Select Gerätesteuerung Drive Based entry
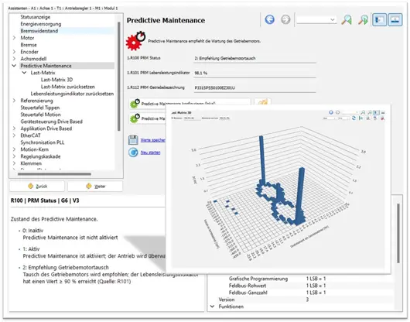410x322 pixels. pos(52,122)
